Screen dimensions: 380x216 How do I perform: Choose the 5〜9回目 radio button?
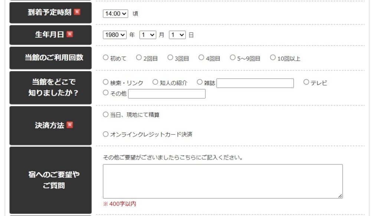(233, 58)
